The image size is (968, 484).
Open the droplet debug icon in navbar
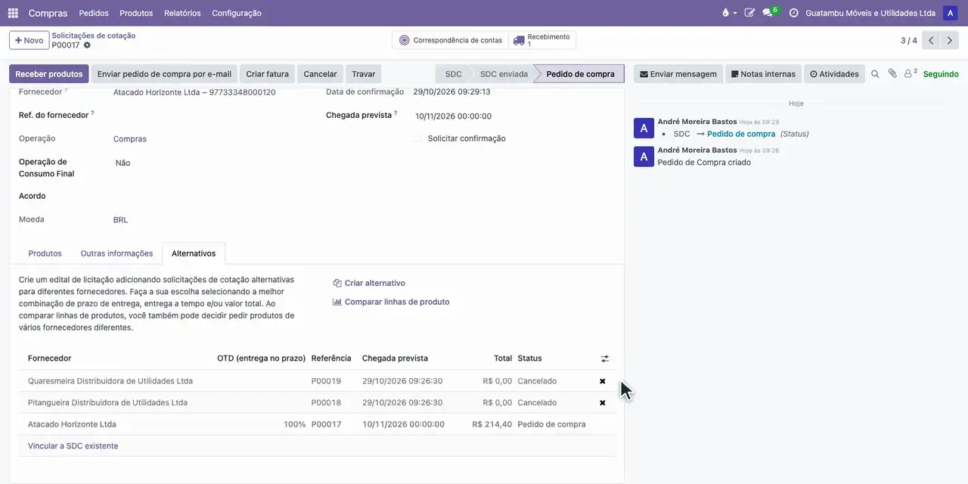(729, 13)
